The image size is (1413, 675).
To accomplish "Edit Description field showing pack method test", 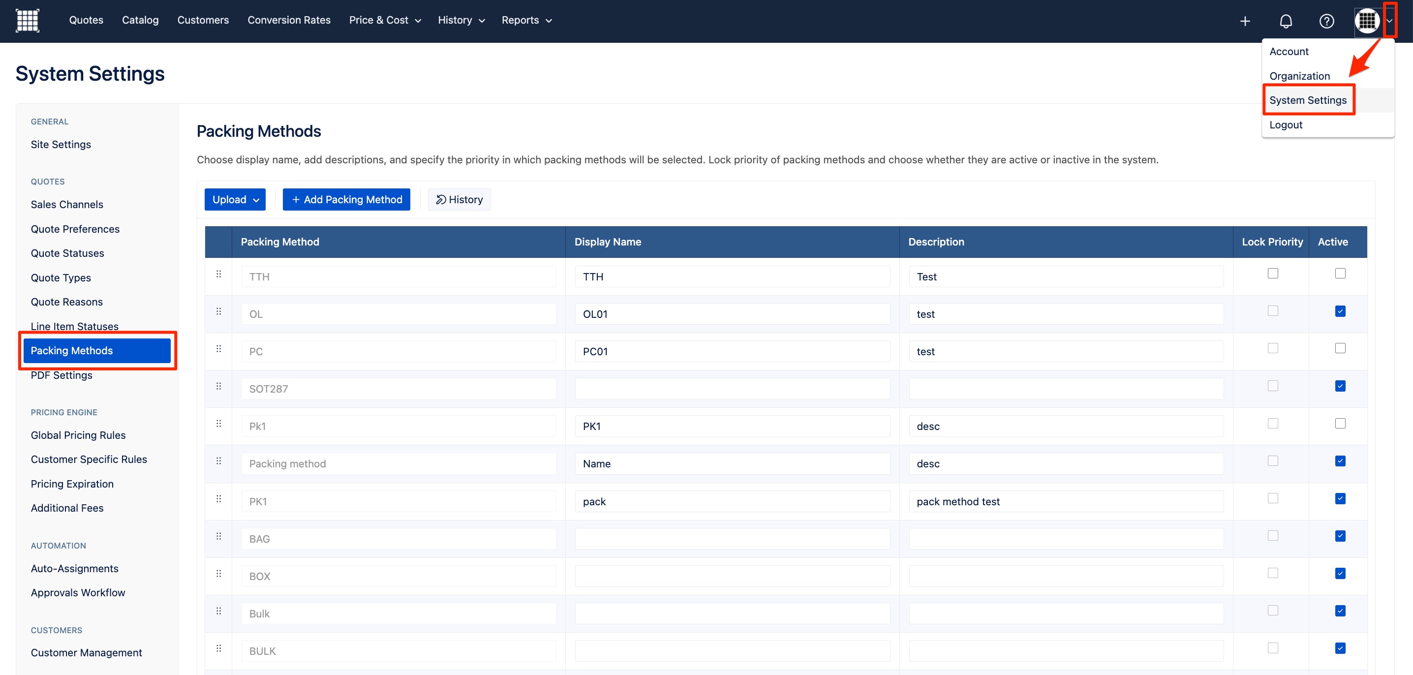I will pyautogui.click(x=1066, y=502).
